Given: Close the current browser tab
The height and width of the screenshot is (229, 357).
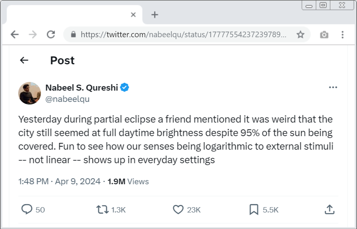Looking at the screenshot, I should coord(133,15).
